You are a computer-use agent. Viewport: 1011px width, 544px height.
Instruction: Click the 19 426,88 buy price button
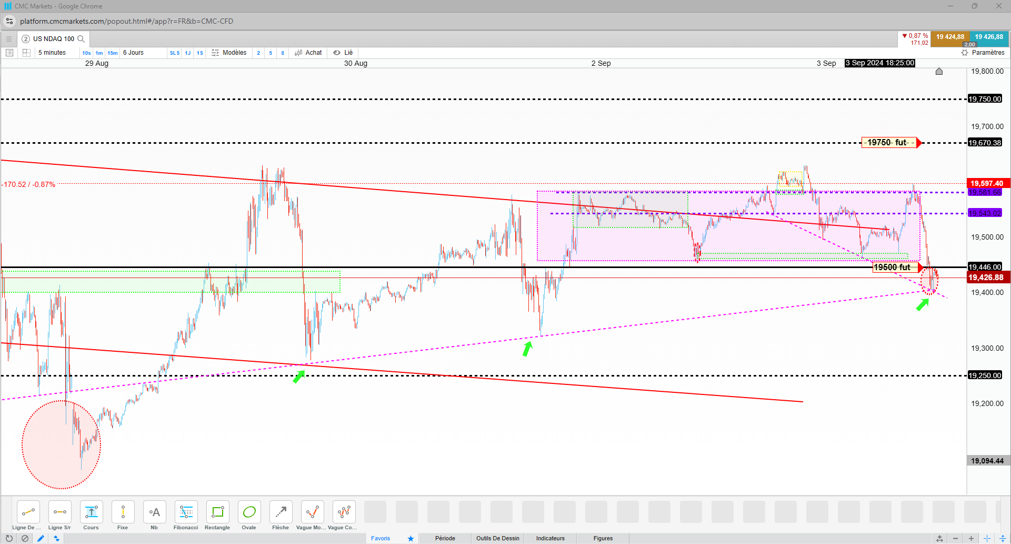coord(989,37)
